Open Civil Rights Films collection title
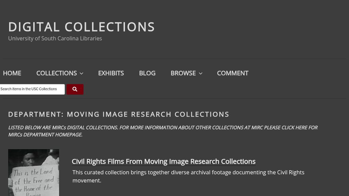This screenshot has height=196, width=349. pos(163,161)
